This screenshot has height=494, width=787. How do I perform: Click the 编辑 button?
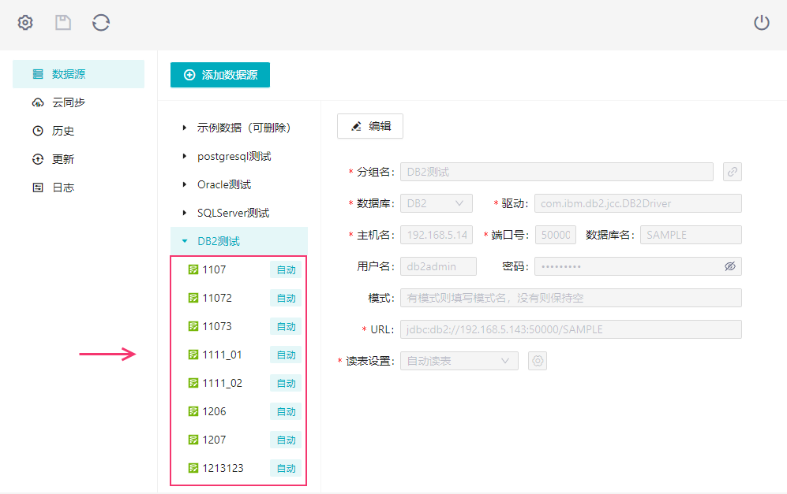(x=370, y=126)
